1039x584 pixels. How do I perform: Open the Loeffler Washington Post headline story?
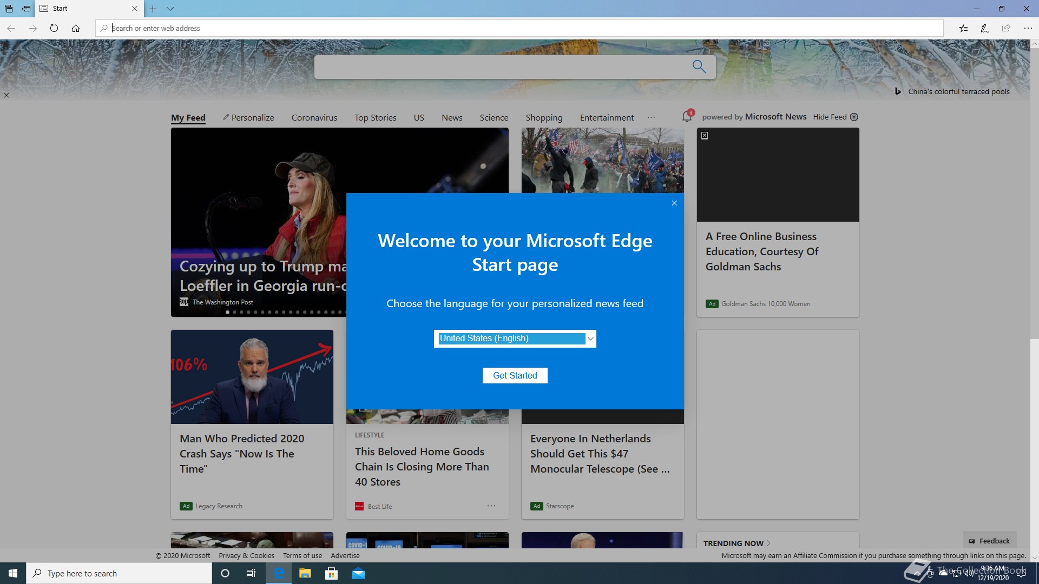263,276
